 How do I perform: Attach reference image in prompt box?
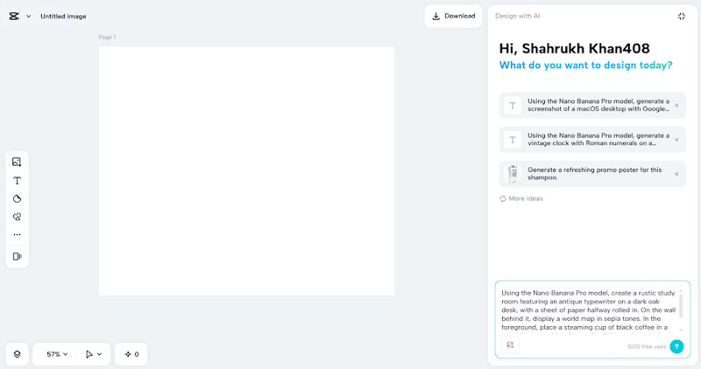point(511,345)
